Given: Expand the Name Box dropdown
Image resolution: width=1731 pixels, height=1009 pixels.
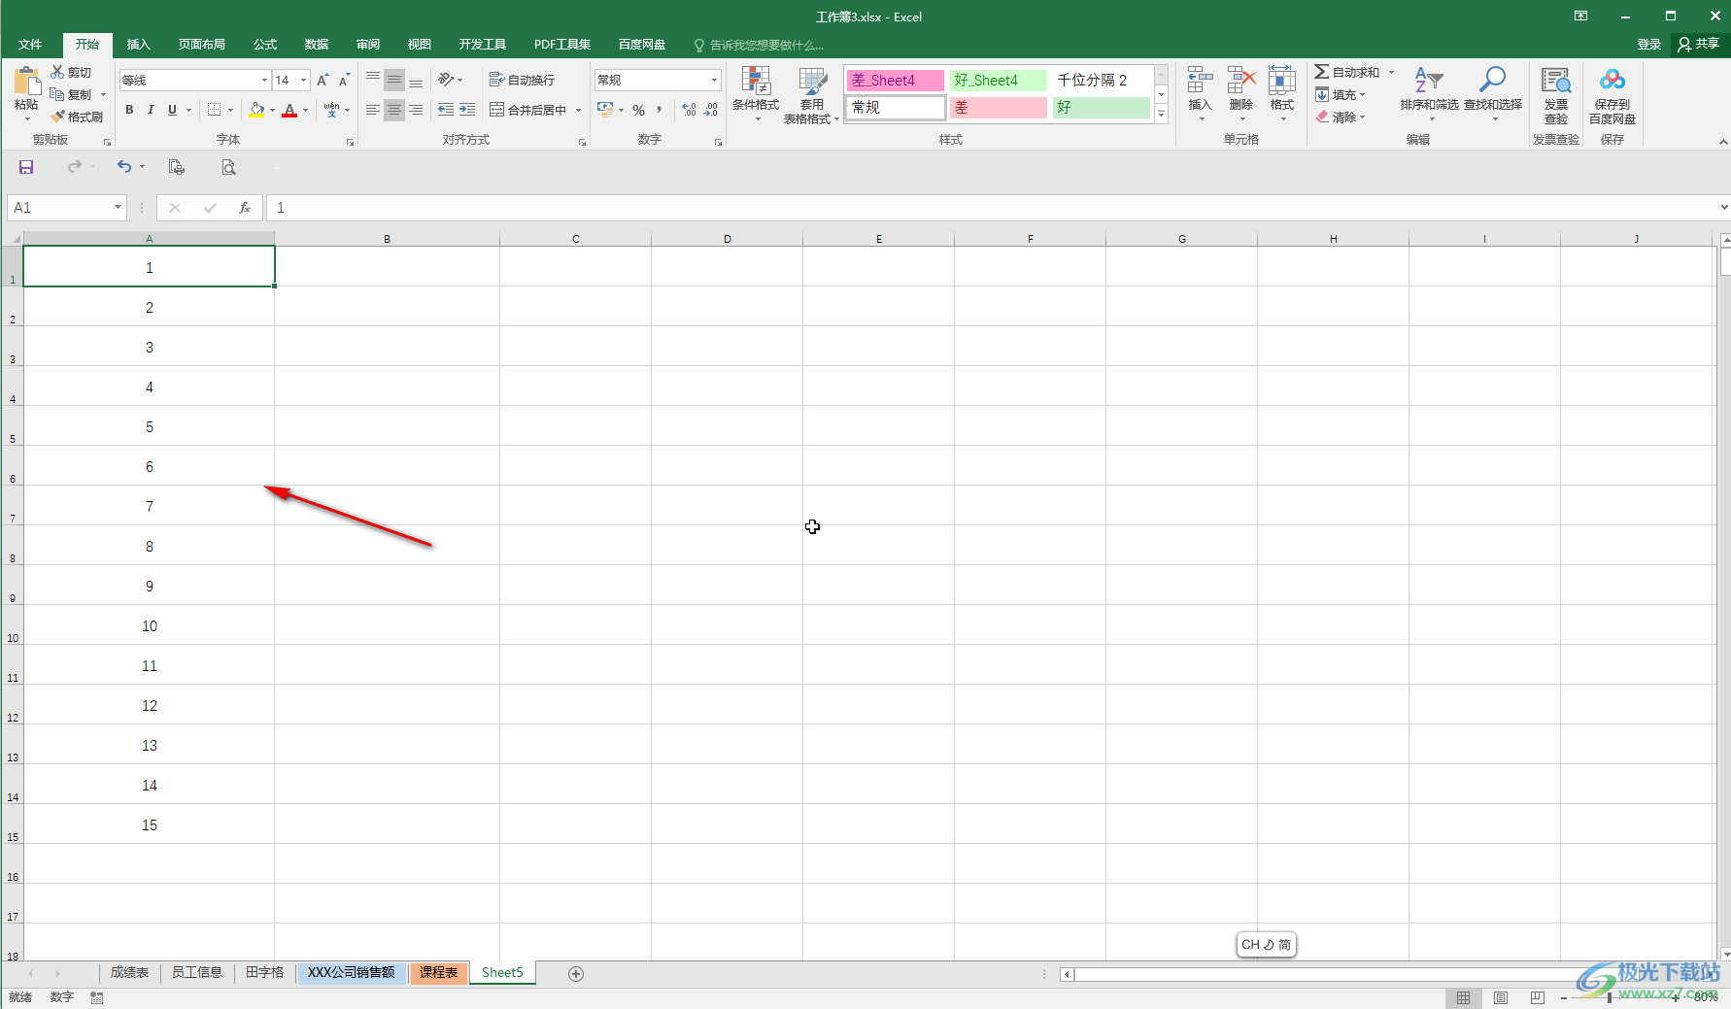Looking at the screenshot, I should pyautogui.click(x=118, y=207).
